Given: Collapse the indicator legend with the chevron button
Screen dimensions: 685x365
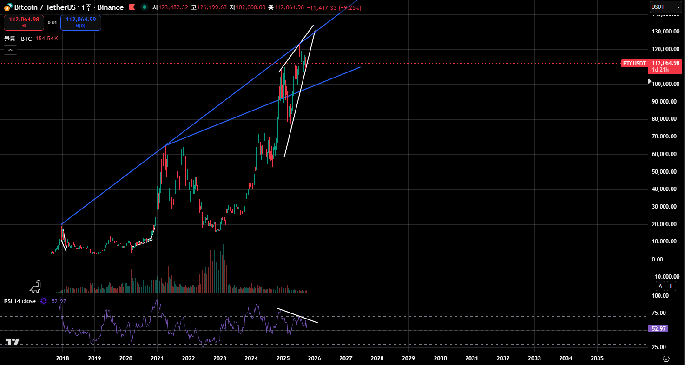Looking at the screenshot, I should [x=10, y=50].
